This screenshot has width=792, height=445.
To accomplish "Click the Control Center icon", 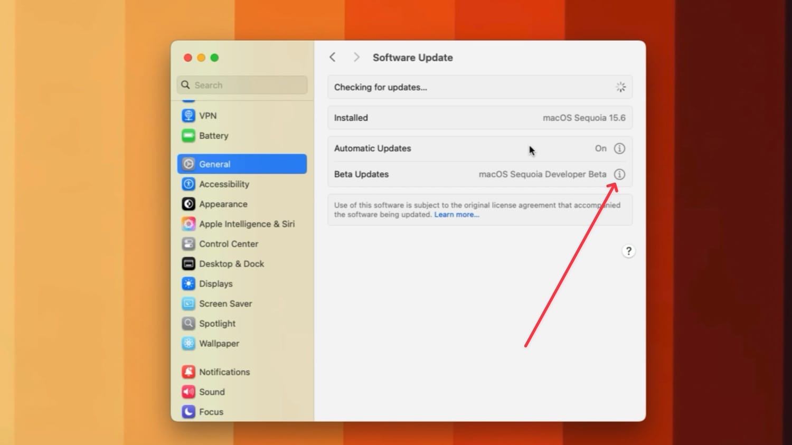I will tap(188, 244).
